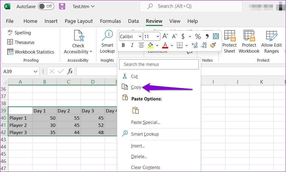Open the File tab

10,21
